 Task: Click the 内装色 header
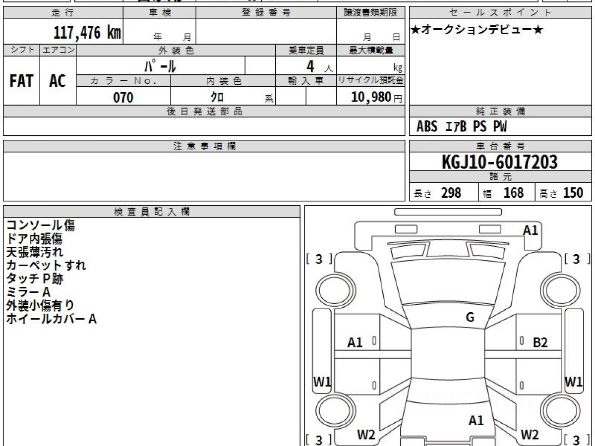[x=223, y=81]
